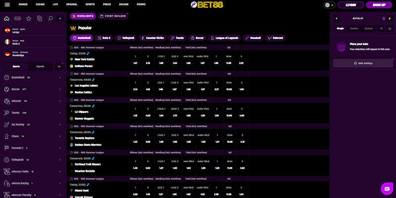
Task: Select the Dota 2 popular filter
Action: point(104,38)
